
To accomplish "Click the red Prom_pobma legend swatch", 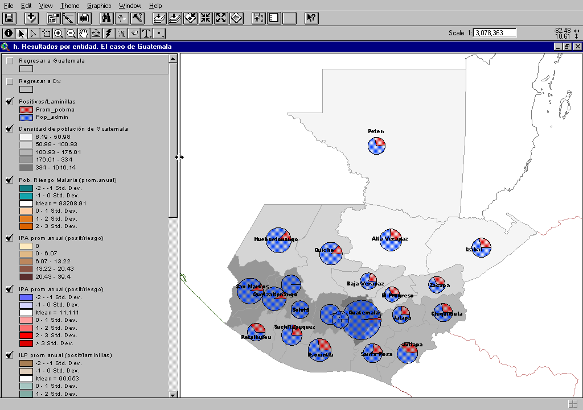I will [26, 110].
